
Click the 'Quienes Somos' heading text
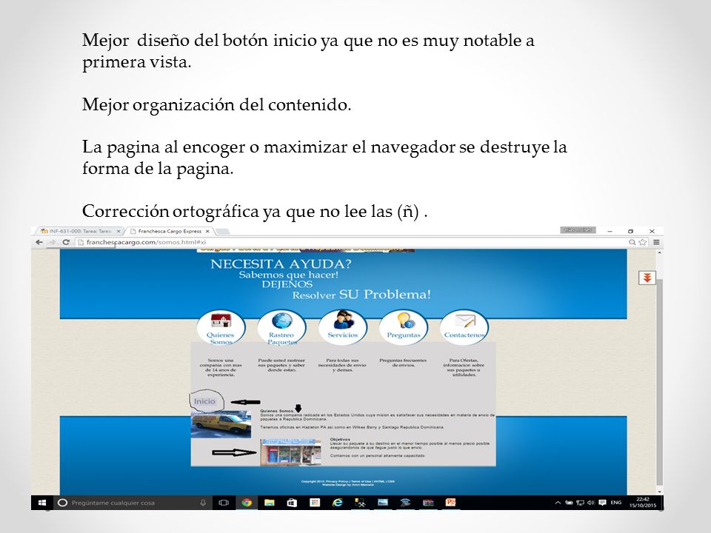[277, 411]
